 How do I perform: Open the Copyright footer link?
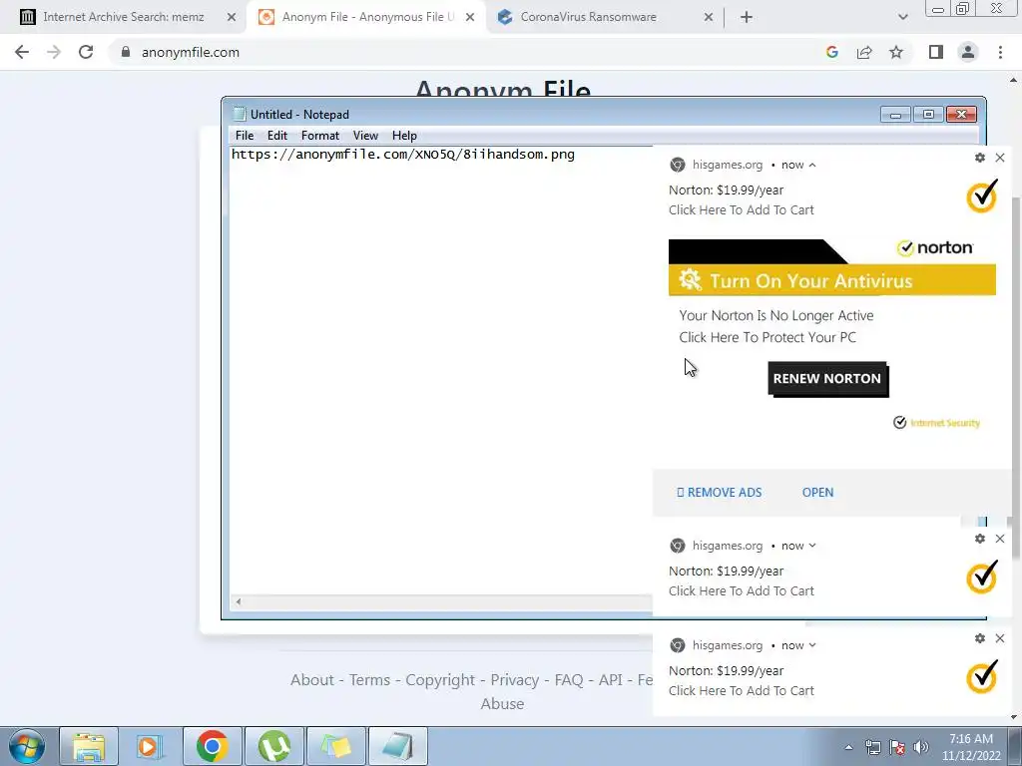pos(440,680)
